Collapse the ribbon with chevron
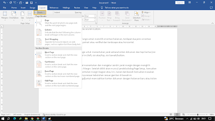The height and width of the screenshot is (121, 215). (212, 23)
